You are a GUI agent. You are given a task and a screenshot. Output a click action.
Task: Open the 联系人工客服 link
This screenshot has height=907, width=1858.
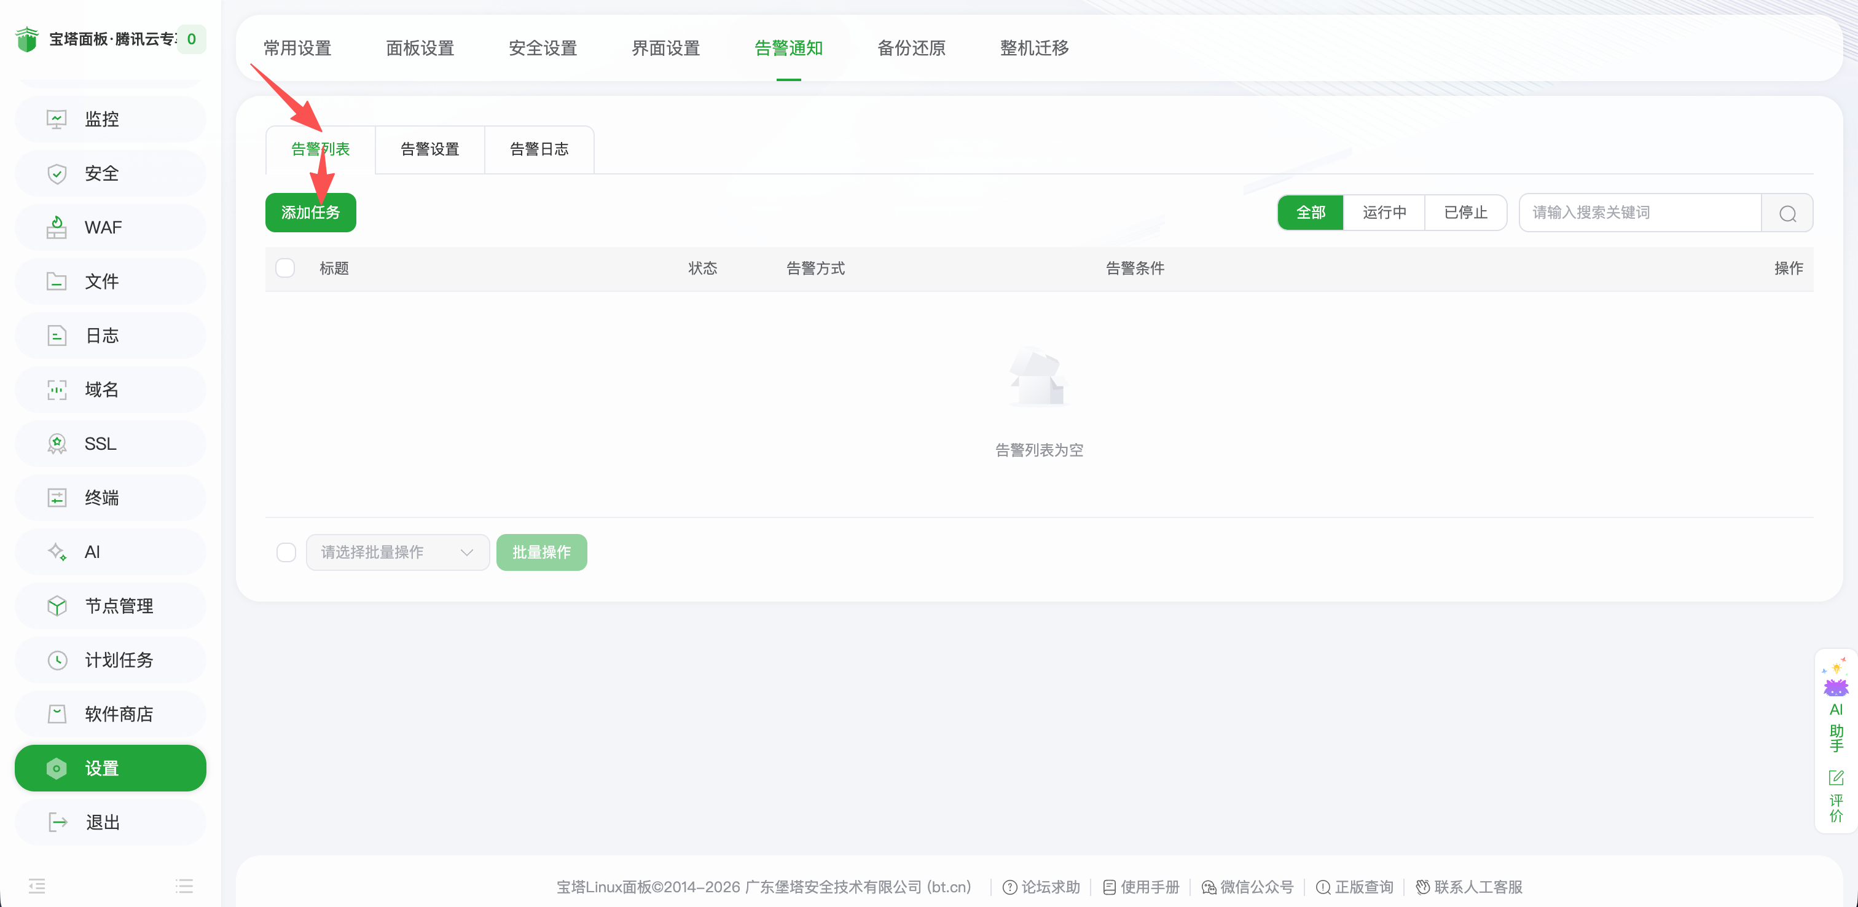pyautogui.click(x=1469, y=887)
